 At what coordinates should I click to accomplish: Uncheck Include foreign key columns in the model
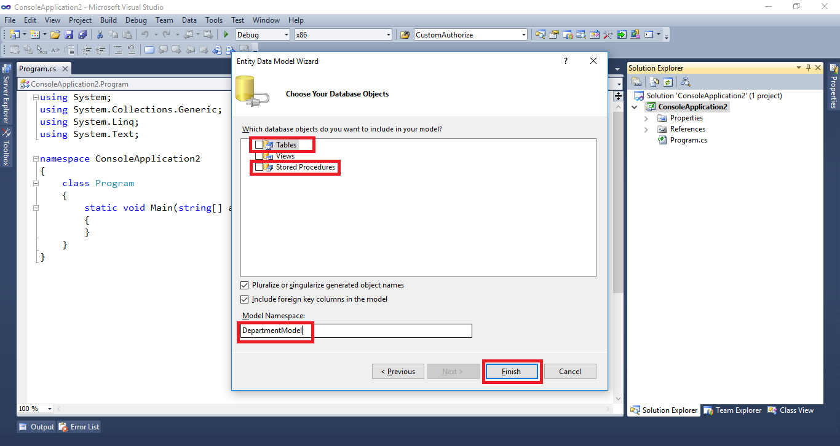click(244, 299)
